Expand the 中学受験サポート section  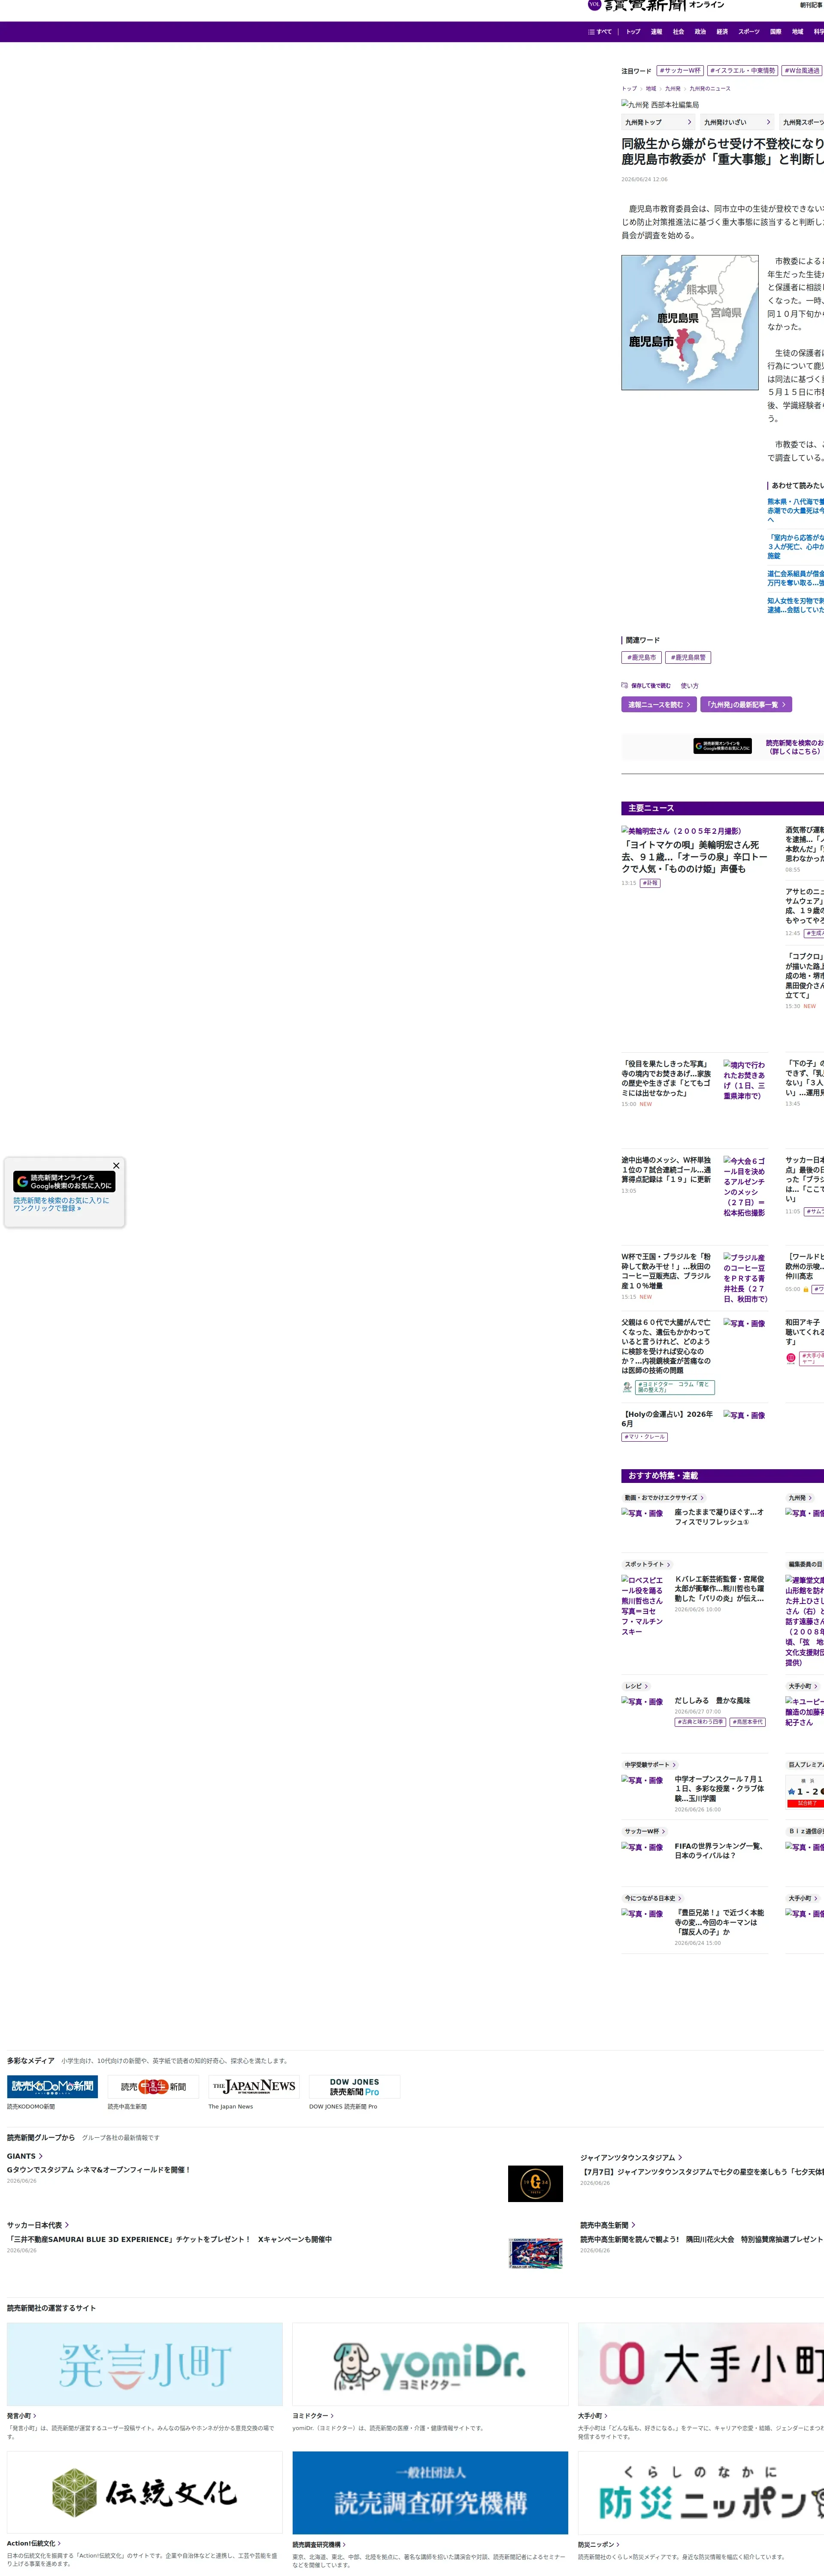(650, 1765)
